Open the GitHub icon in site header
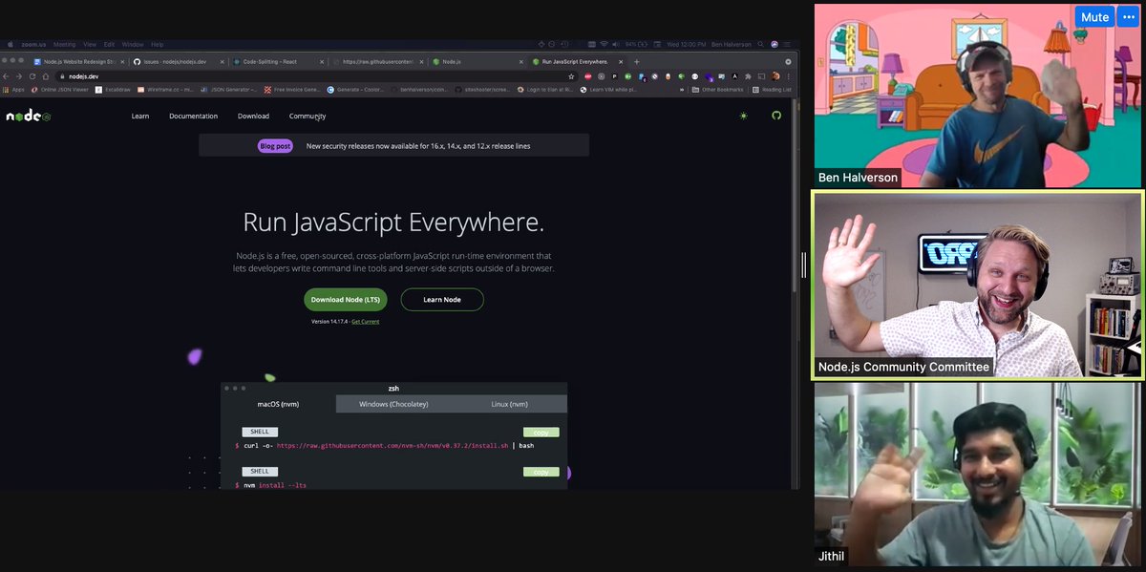 coord(776,116)
